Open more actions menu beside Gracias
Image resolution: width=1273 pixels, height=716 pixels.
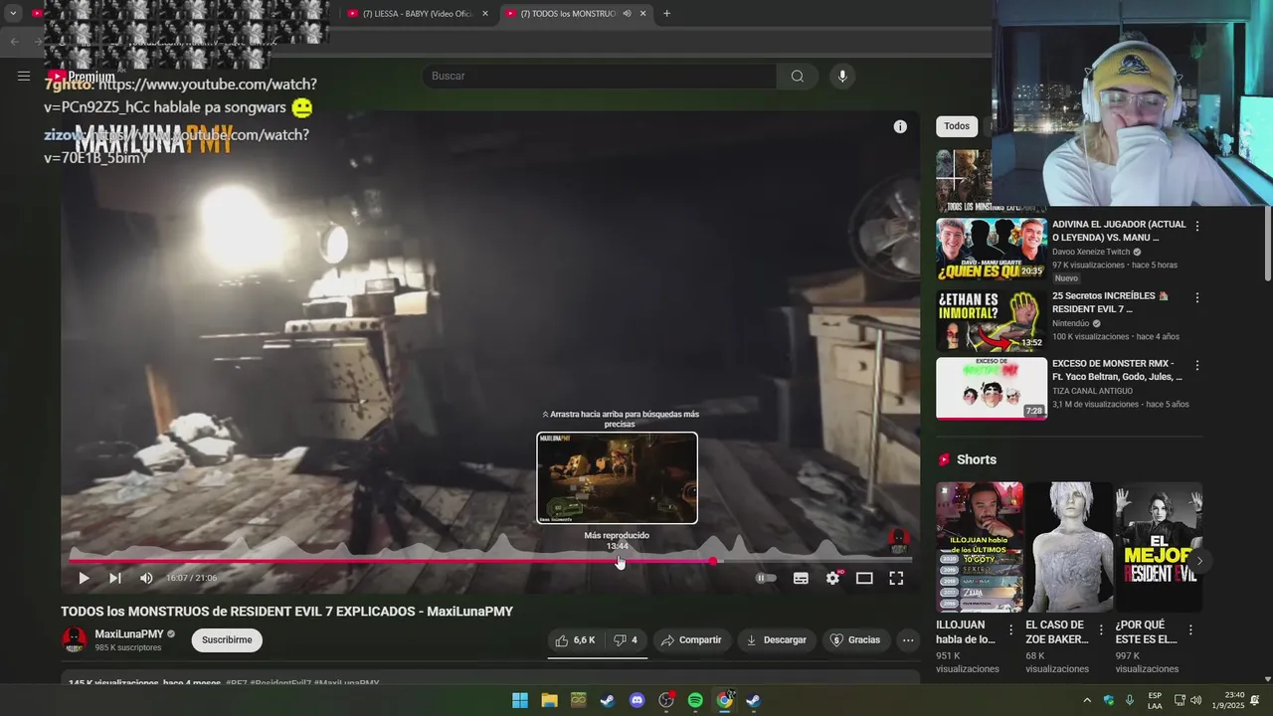908,640
